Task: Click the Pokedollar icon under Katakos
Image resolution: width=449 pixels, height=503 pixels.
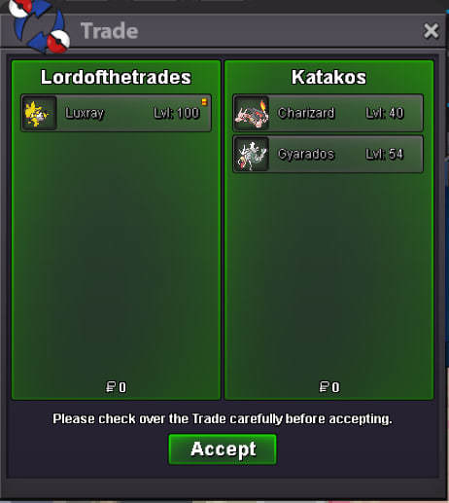Action: (x=324, y=387)
